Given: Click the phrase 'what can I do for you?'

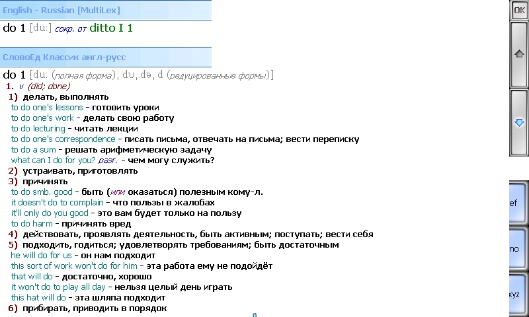Looking at the screenshot, I should [x=54, y=160].
